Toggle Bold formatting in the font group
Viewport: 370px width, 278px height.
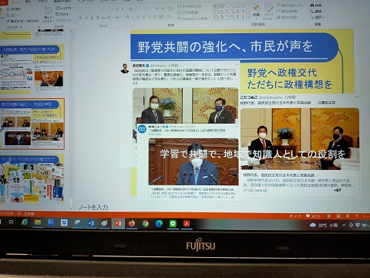[x=80, y=18]
